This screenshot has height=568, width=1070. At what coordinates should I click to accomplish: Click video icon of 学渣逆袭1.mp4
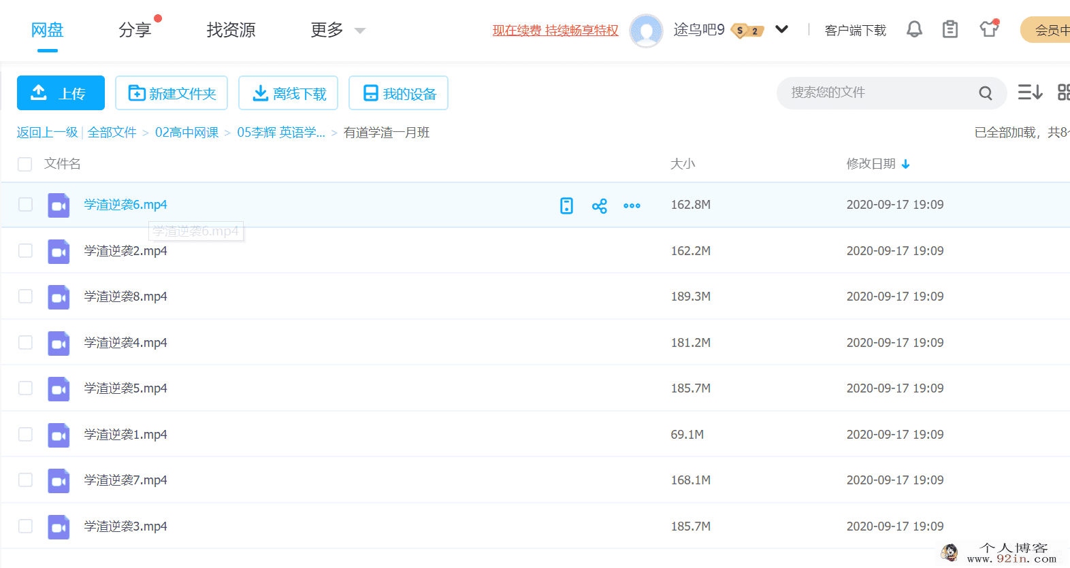(59, 435)
